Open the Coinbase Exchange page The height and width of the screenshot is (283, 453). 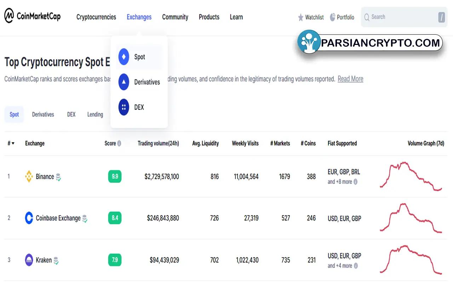click(x=58, y=218)
